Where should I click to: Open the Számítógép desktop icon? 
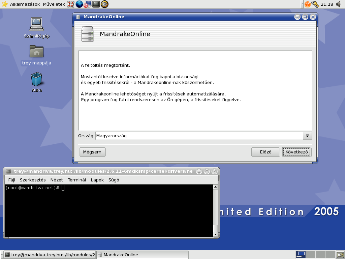click(36, 28)
